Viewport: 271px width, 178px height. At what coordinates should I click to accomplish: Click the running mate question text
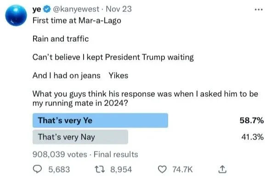coord(145,99)
